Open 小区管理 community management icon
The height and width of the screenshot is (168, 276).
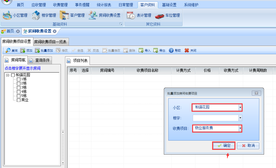click(7, 15)
